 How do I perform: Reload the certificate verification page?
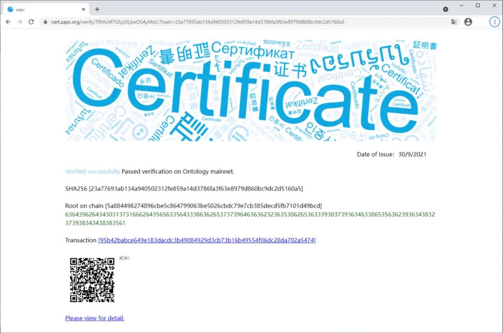[31, 22]
